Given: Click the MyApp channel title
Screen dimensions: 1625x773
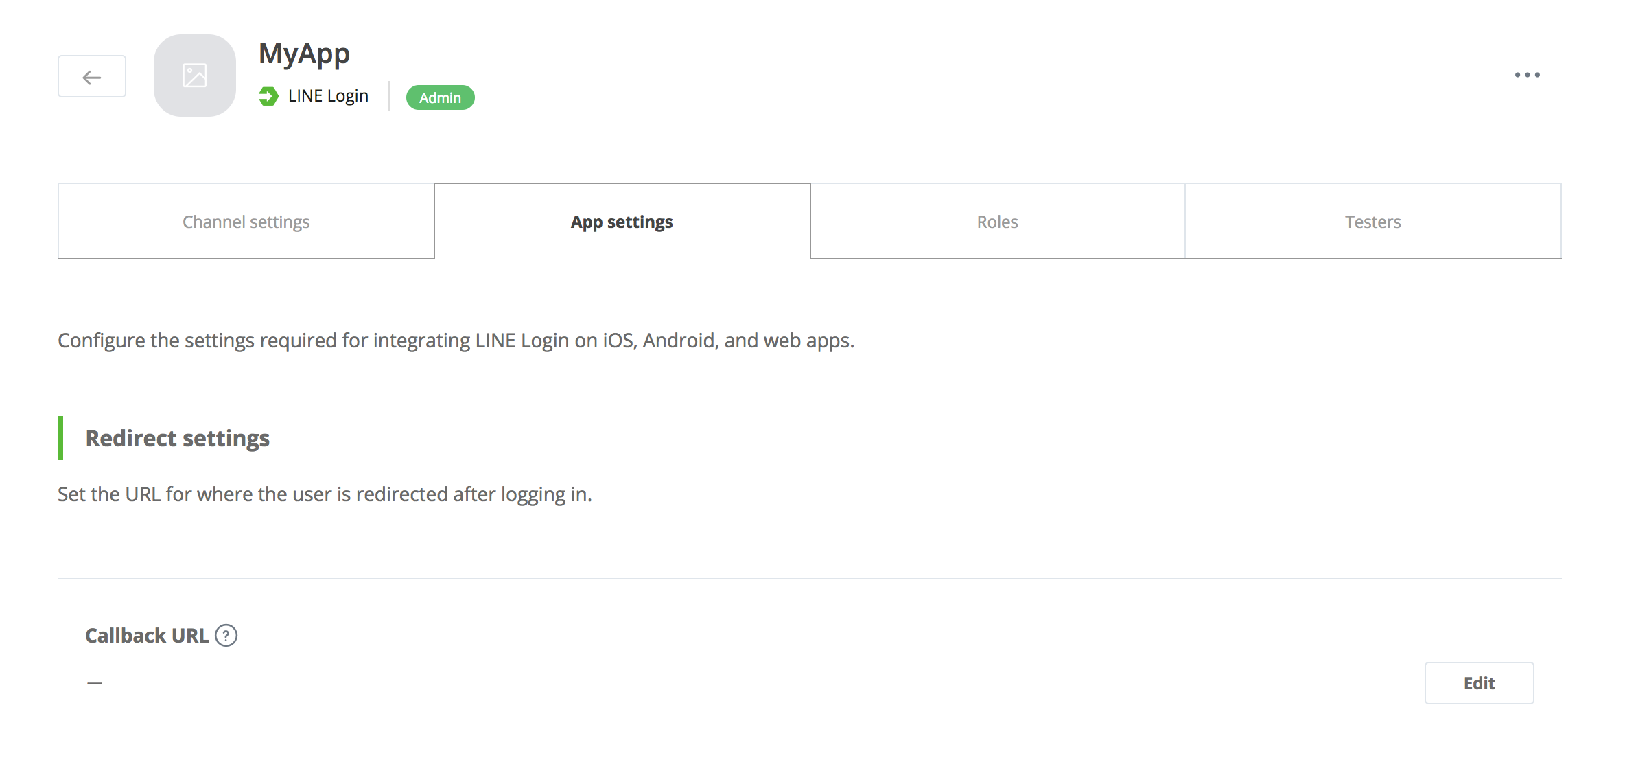Looking at the screenshot, I should click(x=304, y=54).
